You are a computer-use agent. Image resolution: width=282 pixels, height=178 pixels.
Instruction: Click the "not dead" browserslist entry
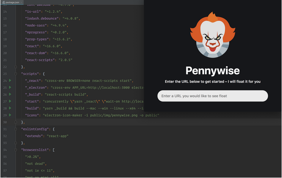tap(35, 163)
